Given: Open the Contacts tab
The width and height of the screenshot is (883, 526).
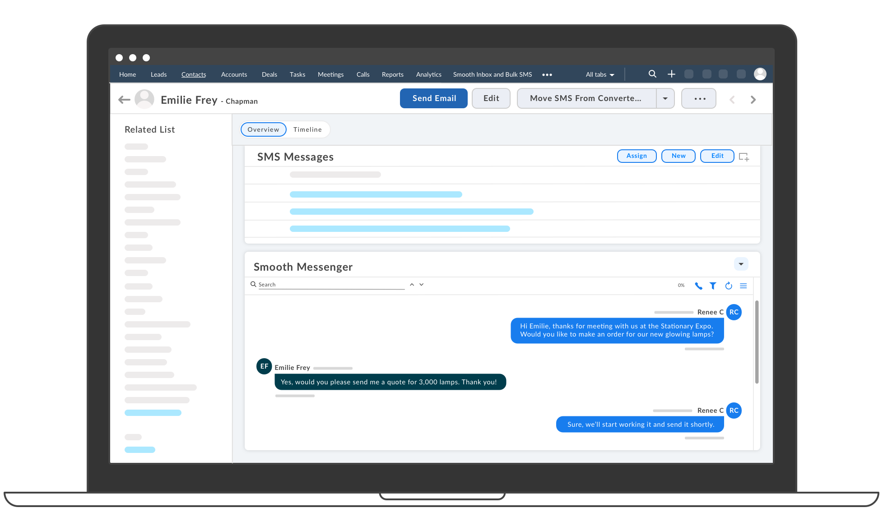Looking at the screenshot, I should pos(194,74).
